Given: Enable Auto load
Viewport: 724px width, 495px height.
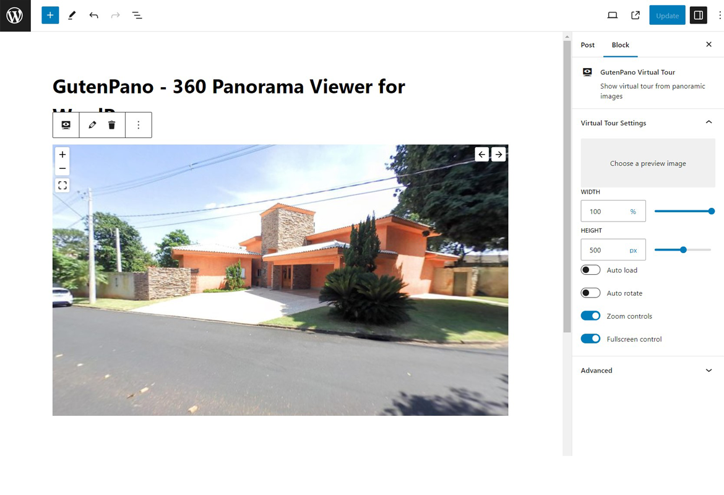Looking at the screenshot, I should pyautogui.click(x=590, y=269).
